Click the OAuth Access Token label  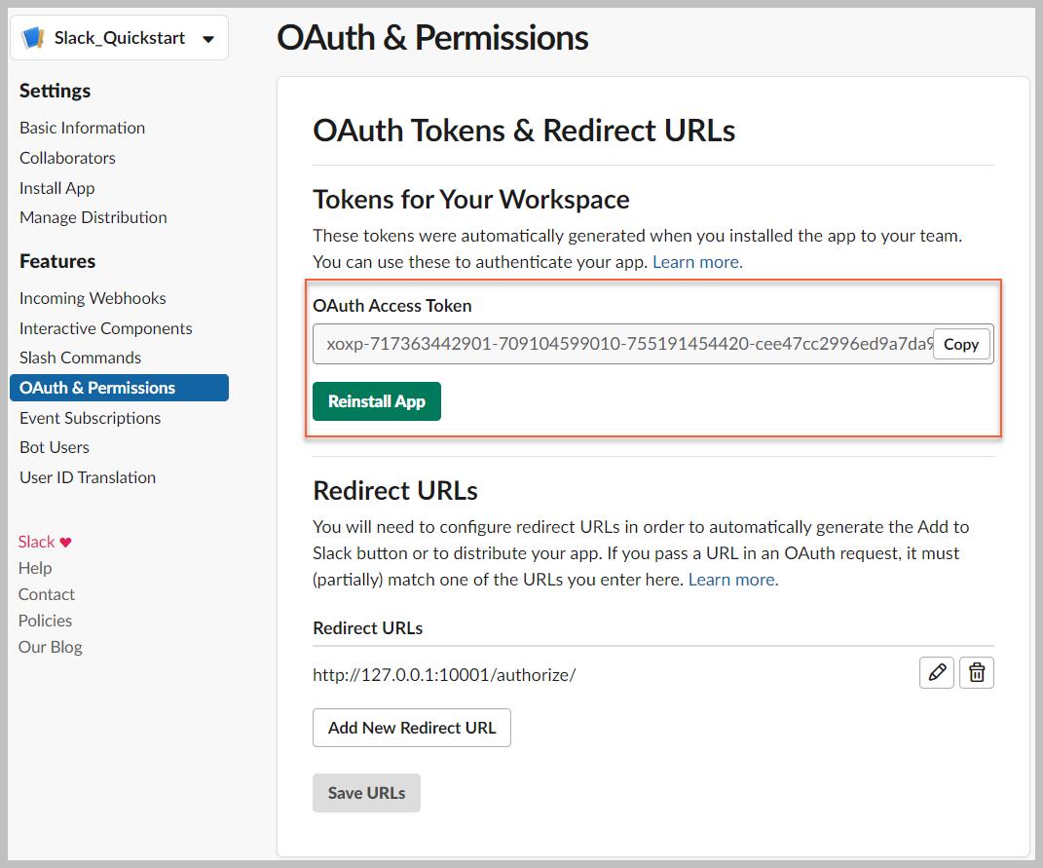pos(392,306)
